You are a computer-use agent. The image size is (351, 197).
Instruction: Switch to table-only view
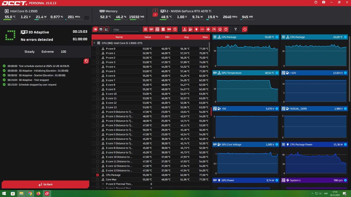pyautogui.click(x=101, y=29)
